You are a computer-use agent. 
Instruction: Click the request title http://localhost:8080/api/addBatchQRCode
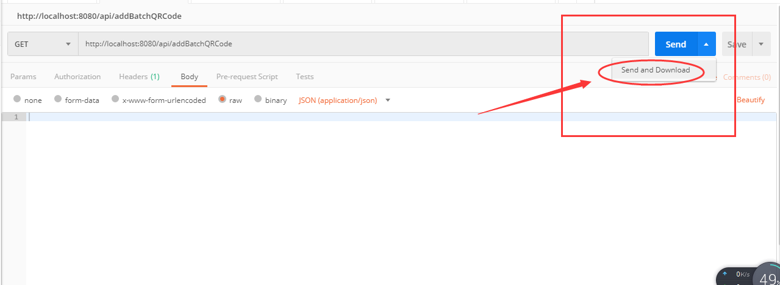tap(99, 16)
